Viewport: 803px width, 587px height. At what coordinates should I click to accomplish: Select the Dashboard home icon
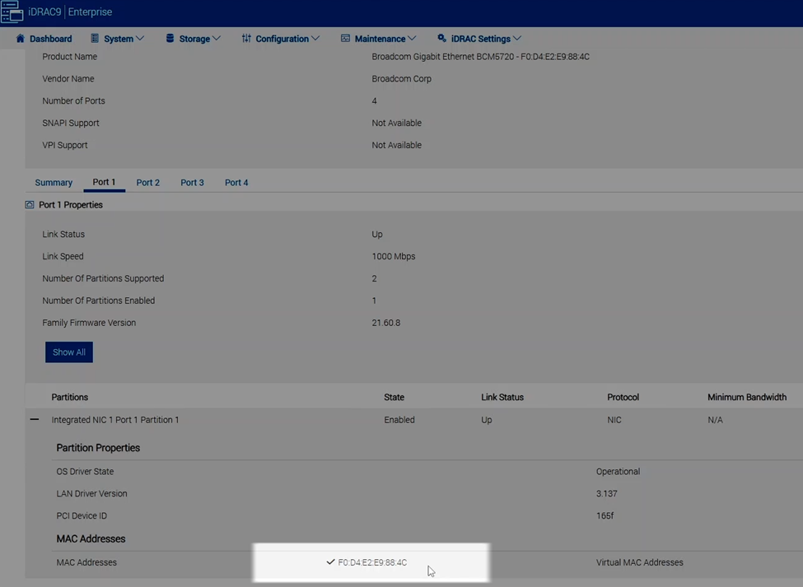click(22, 38)
